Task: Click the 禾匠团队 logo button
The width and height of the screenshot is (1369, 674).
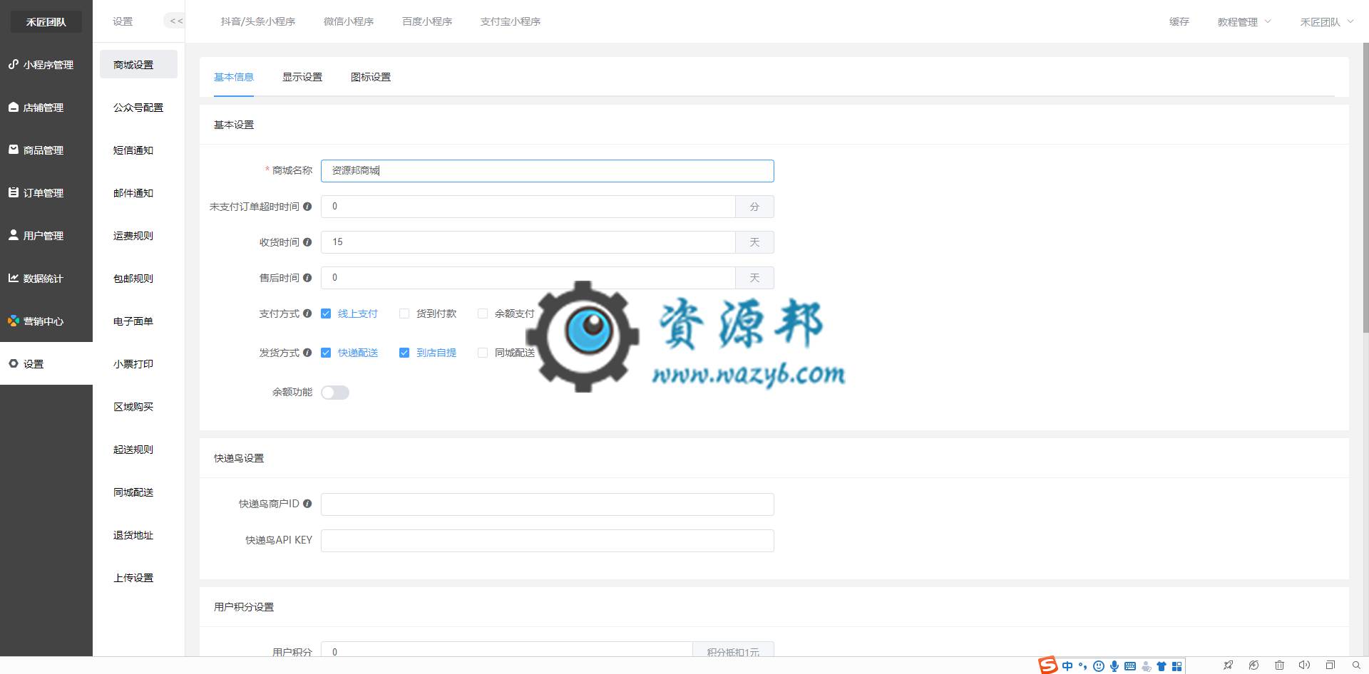Action: click(x=46, y=22)
